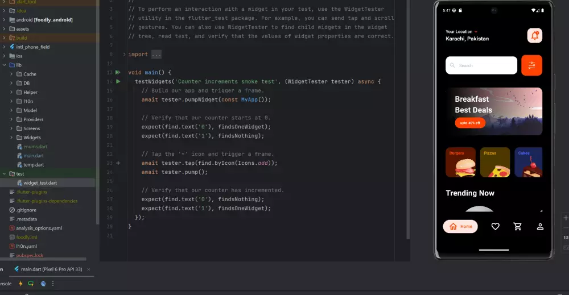The image size is (569, 295).
Task: Tap the search magnifier icon in emulator
Action: (452, 65)
